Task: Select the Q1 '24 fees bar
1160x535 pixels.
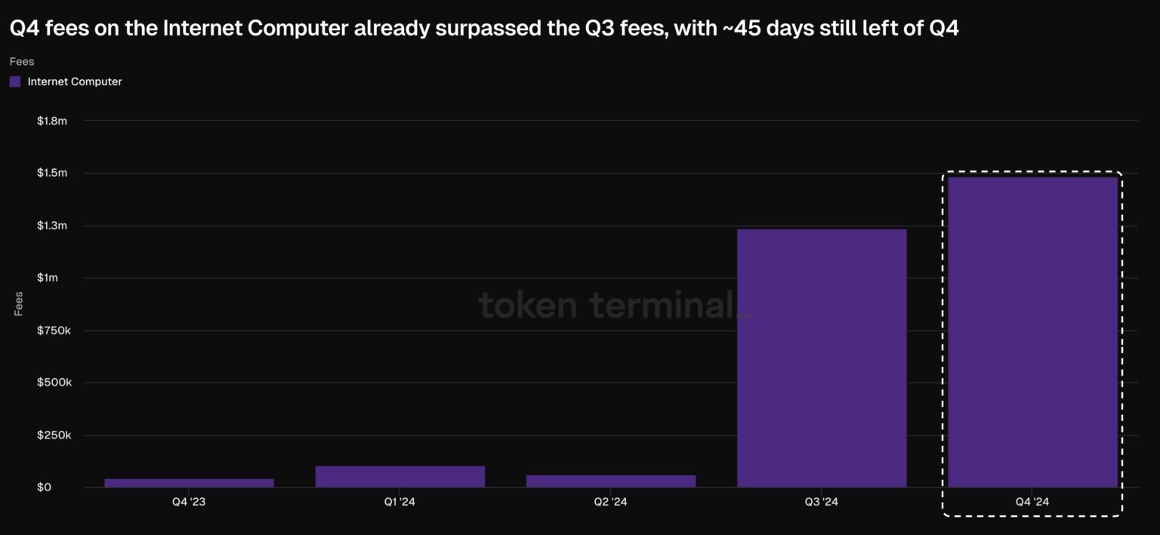Action: coord(400,477)
